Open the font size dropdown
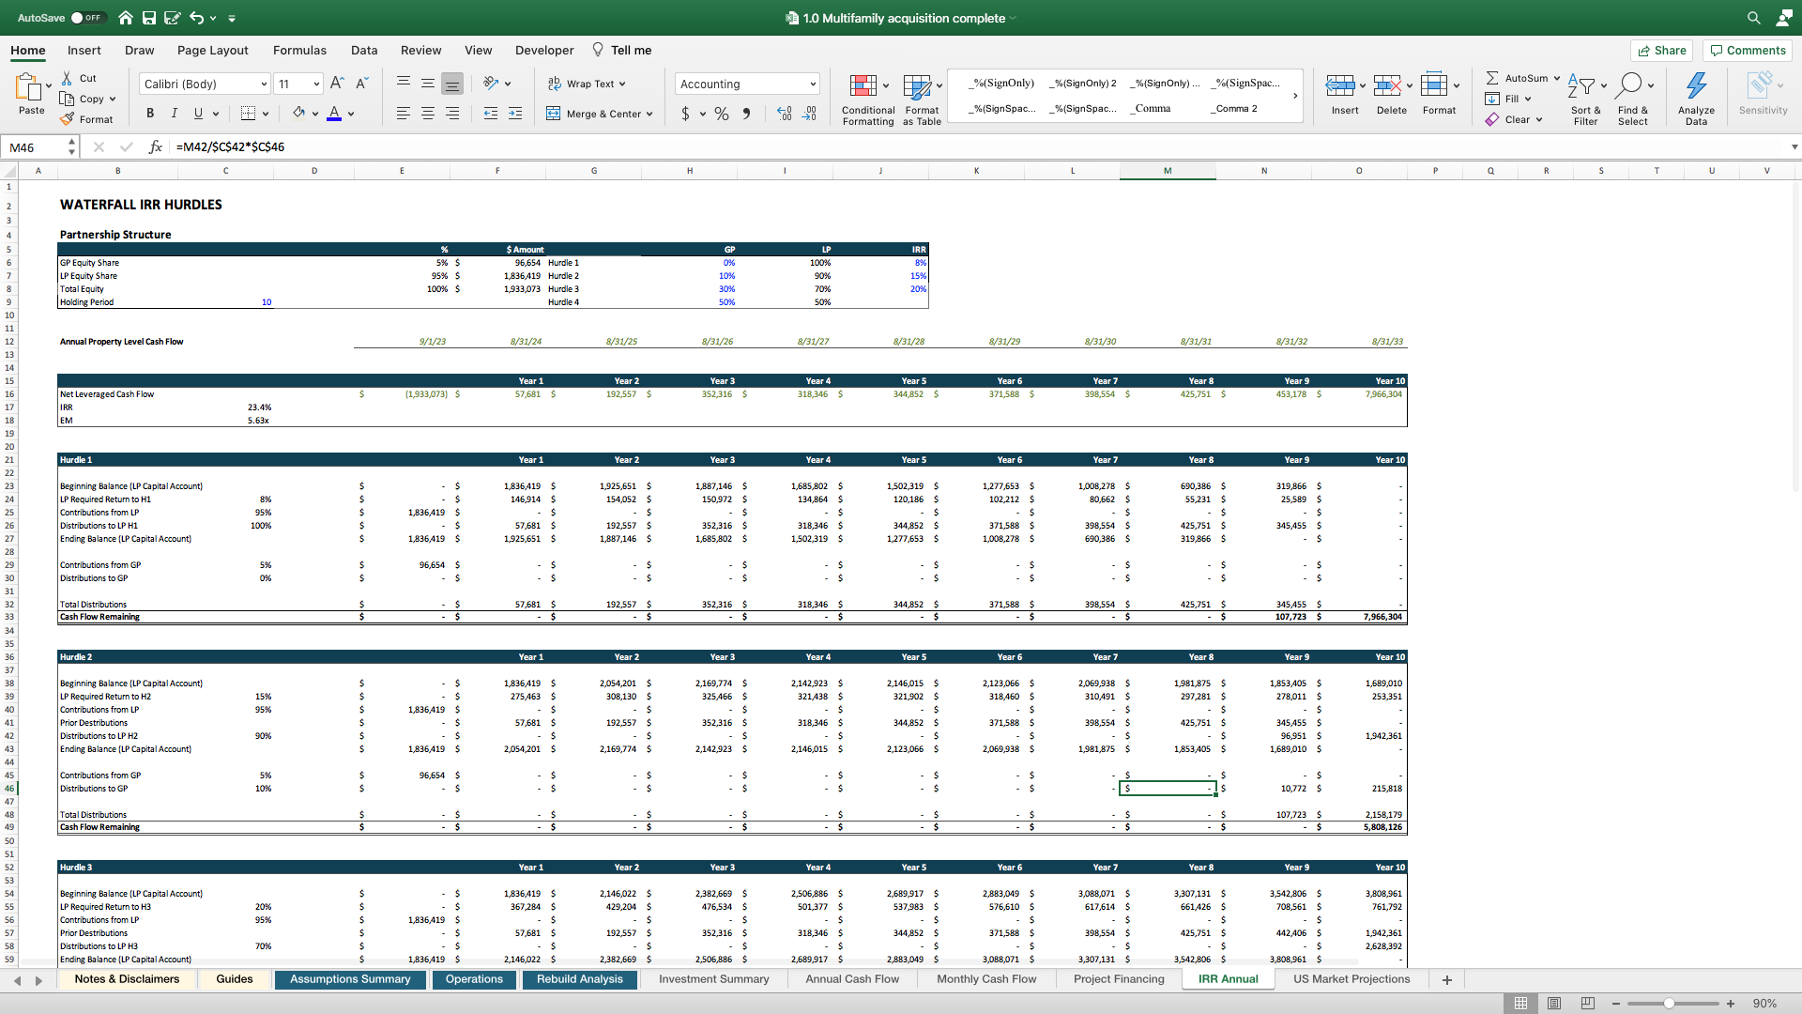Image resolution: width=1802 pixels, height=1014 pixels. click(314, 84)
